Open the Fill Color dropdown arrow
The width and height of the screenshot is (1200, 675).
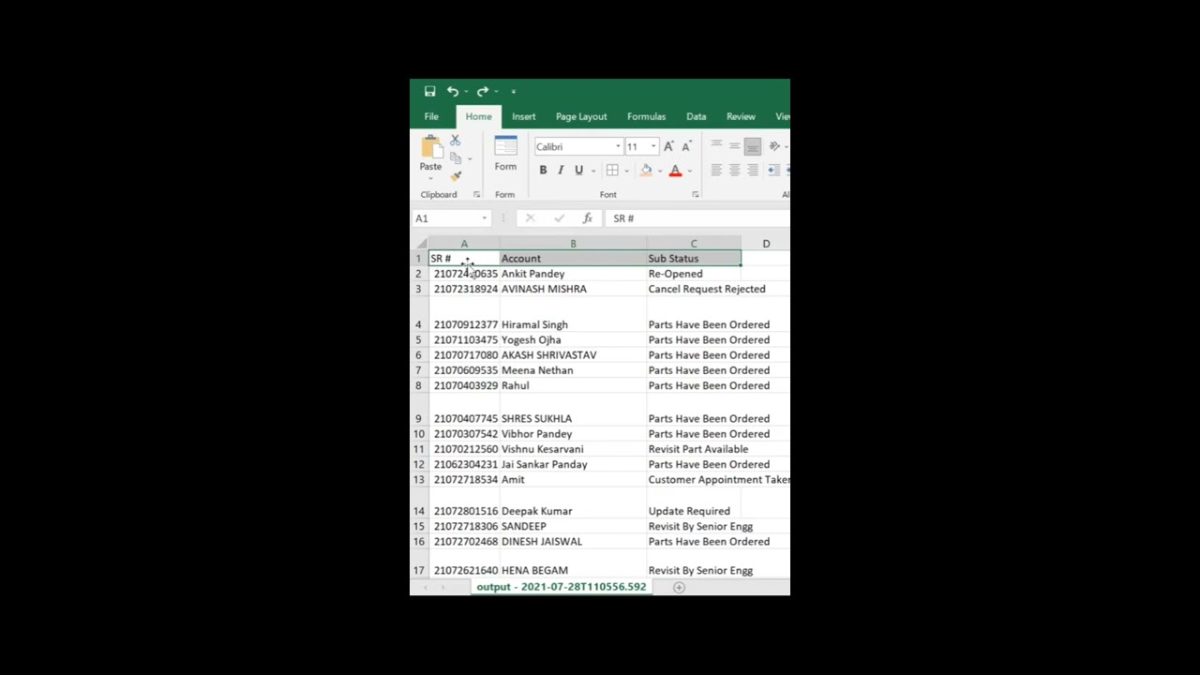point(660,171)
